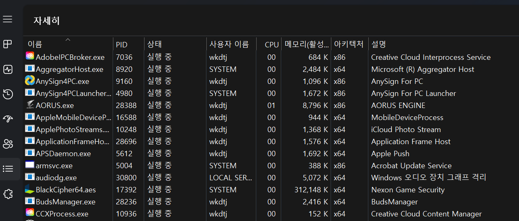This screenshot has height=221, width=519.
Task: Click the Apple Push description
Action: pos(390,154)
